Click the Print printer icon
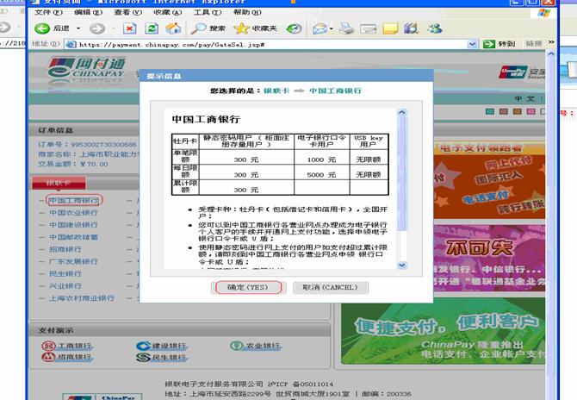 [x=346, y=28]
